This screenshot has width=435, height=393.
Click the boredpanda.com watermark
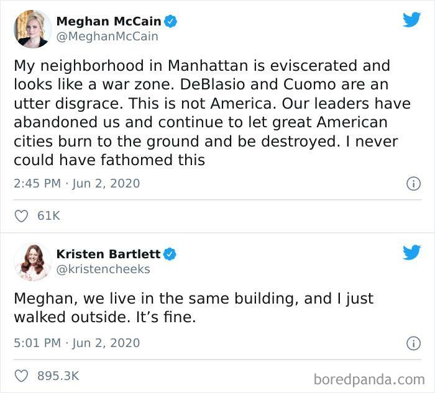point(369,378)
